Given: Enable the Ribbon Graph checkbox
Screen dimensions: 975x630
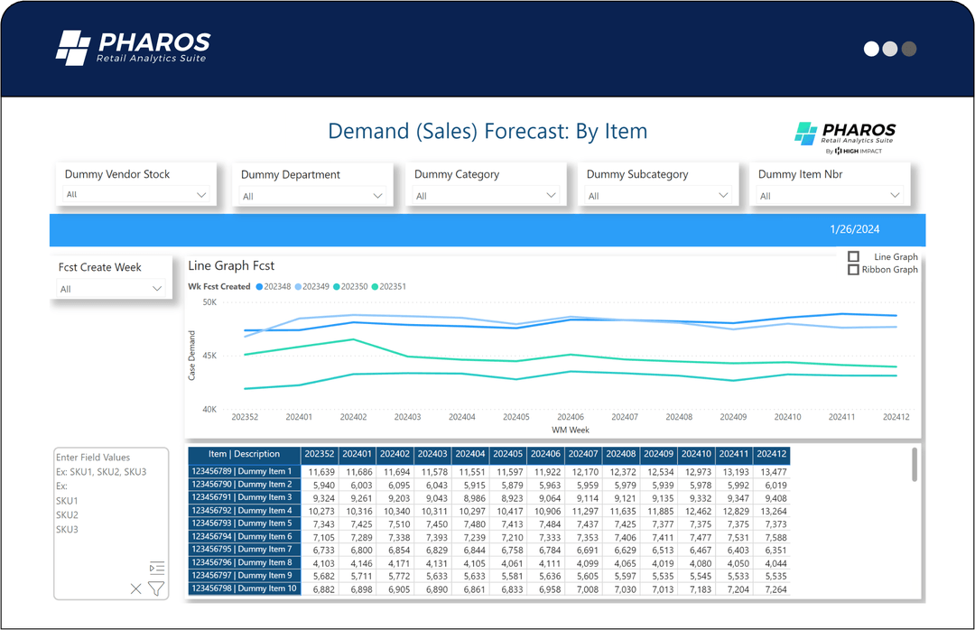Looking at the screenshot, I should pyautogui.click(x=853, y=270).
